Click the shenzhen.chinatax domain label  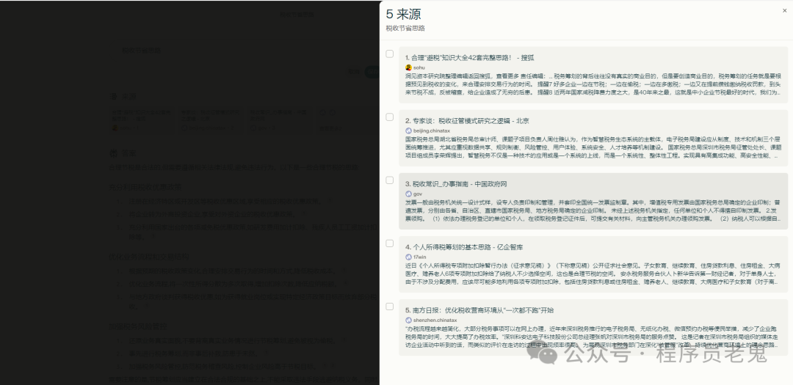point(435,320)
